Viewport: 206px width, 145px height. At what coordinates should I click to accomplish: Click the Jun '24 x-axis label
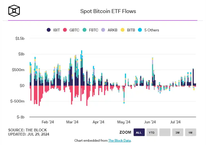coord(150,122)
